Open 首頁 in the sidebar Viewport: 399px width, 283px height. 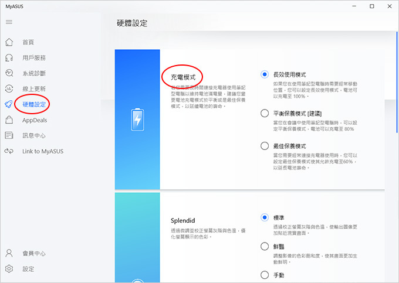click(28, 42)
